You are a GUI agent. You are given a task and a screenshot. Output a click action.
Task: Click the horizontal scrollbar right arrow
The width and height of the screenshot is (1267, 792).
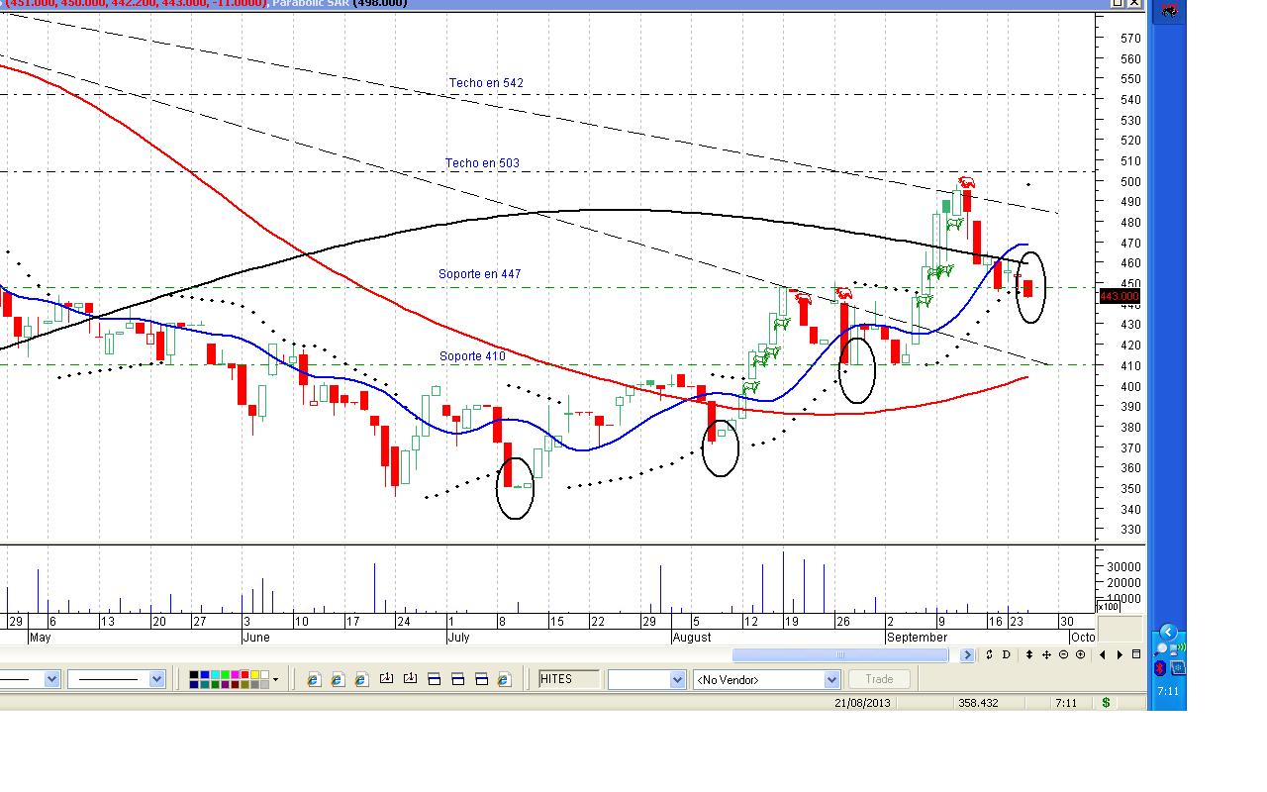967,654
